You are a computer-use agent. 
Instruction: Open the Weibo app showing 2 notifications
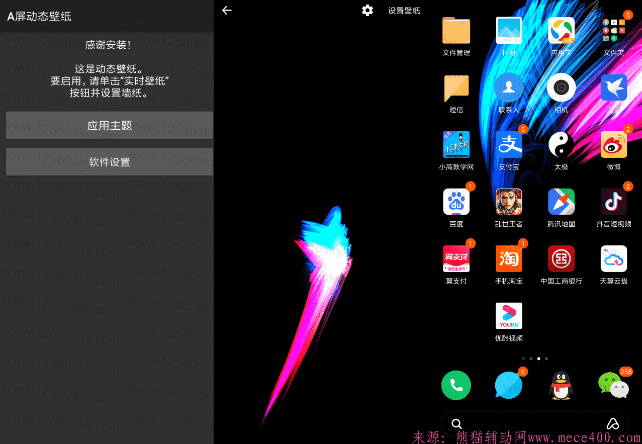(x=613, y=144)
